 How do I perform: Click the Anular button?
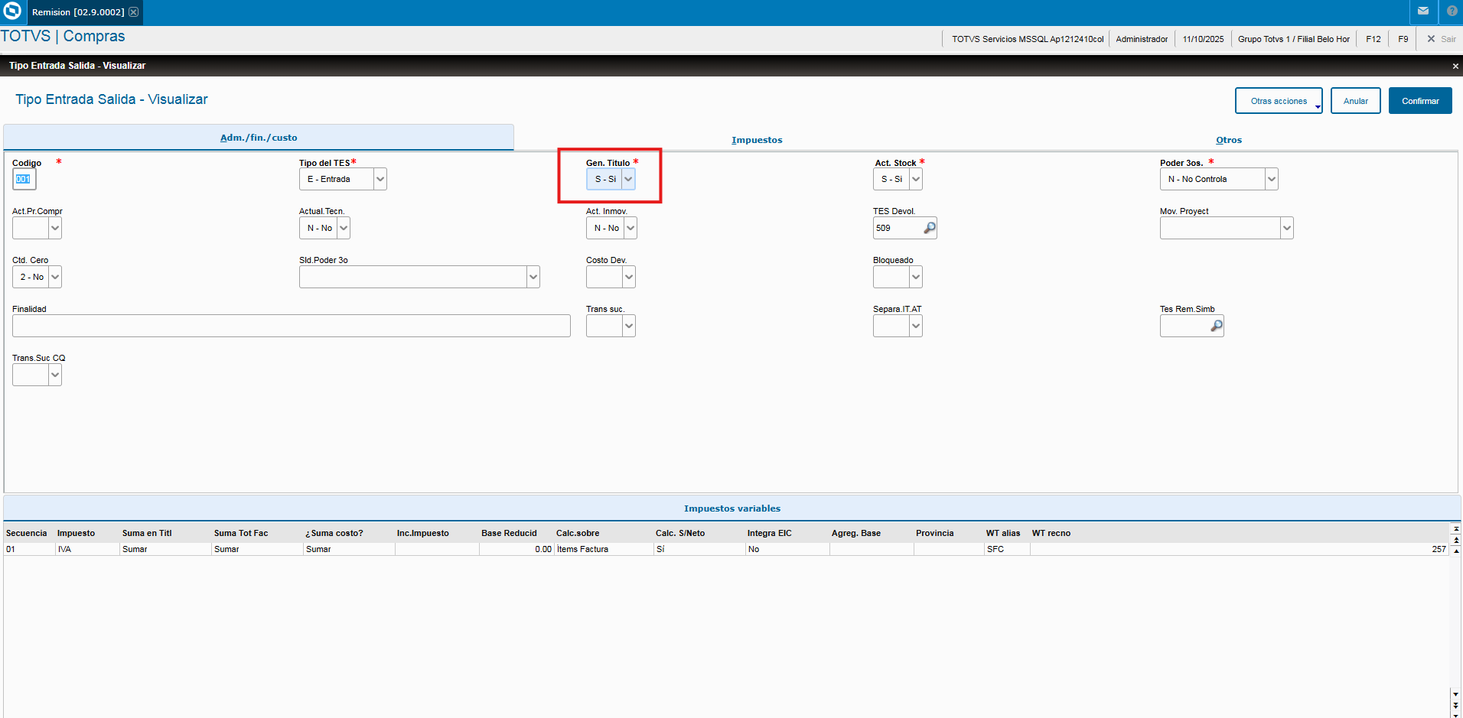[x=1355, y=101]
